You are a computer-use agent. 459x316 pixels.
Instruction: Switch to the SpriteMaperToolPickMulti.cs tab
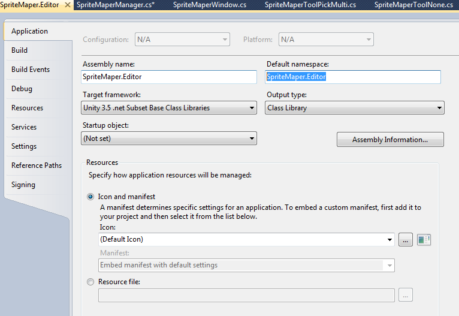(x=310, y=5)
